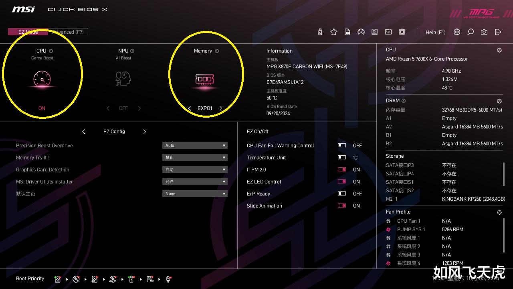
Task: Click AMD Ryzen 5 7600X processor name
Action: 427,59
